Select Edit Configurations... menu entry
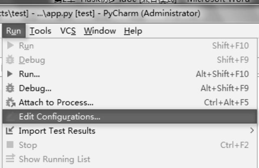Viewport: 259px width, 168px height. point(129,116)
